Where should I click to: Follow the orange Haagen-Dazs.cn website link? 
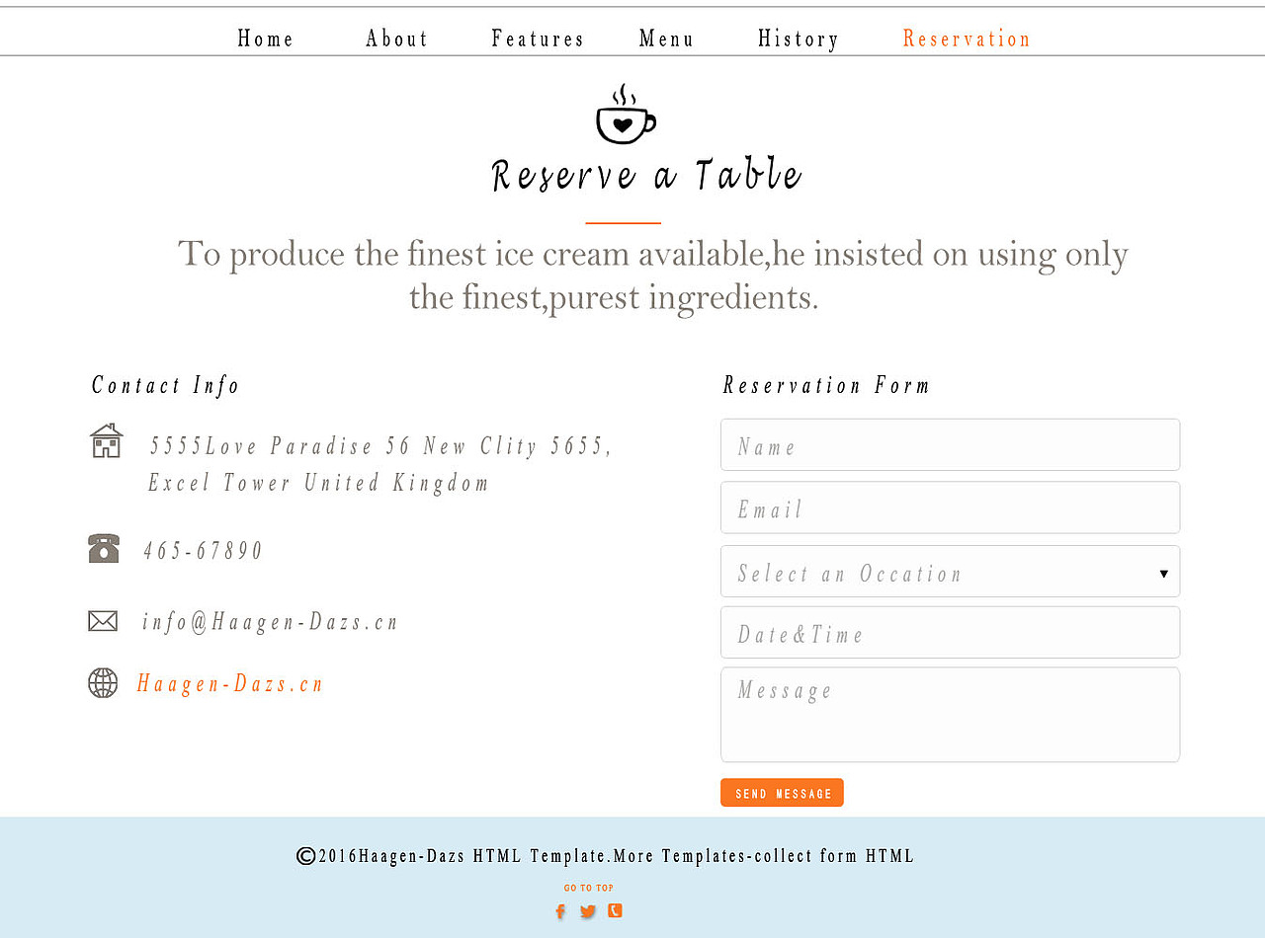pyautogui.click(x=231, y=683)
